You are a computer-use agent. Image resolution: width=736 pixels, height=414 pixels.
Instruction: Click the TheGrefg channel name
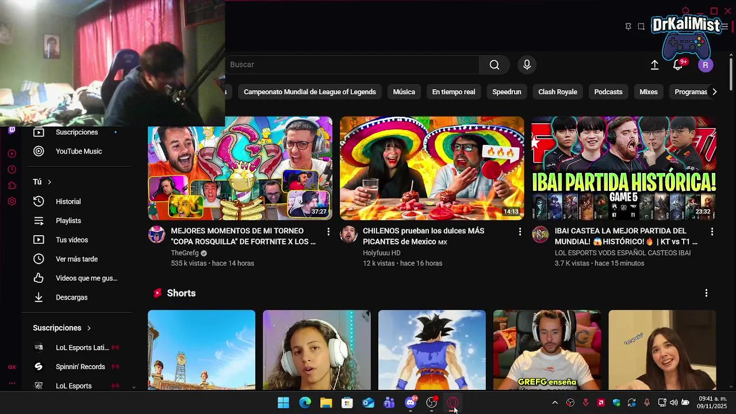[185, 253]
